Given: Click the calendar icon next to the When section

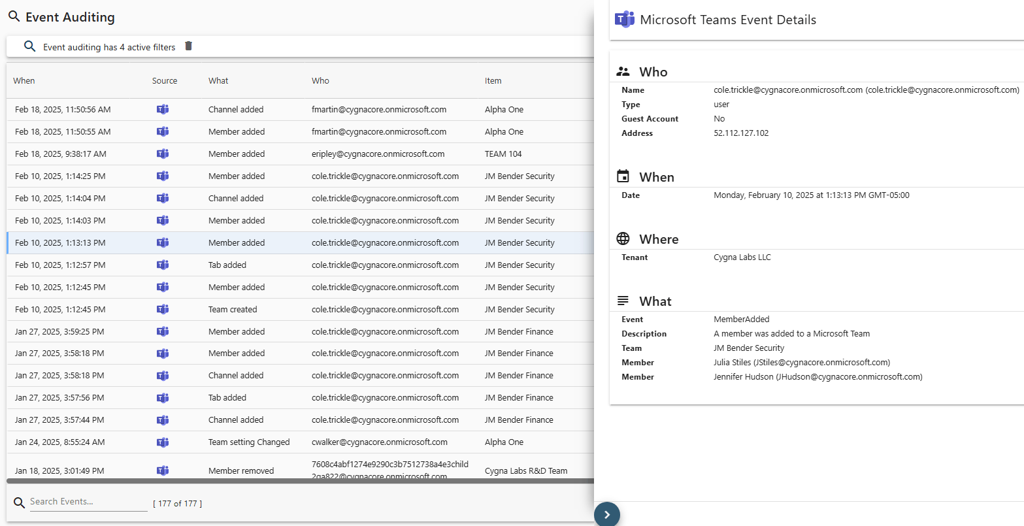Looking at the screenshot, I should tap(623, 175).
